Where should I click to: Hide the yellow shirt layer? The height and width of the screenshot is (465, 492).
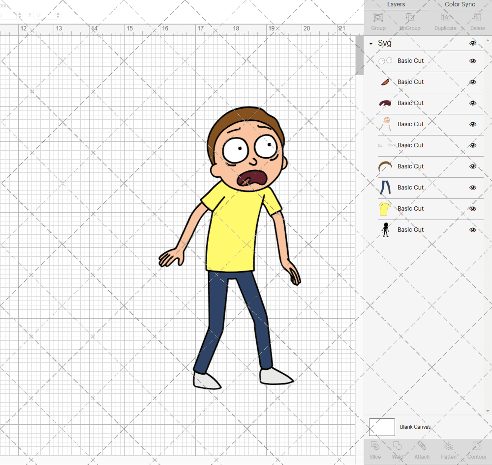(472, 209)
